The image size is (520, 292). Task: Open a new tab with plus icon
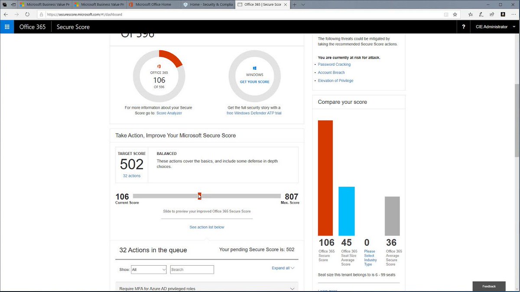click(x=295, y=4)
